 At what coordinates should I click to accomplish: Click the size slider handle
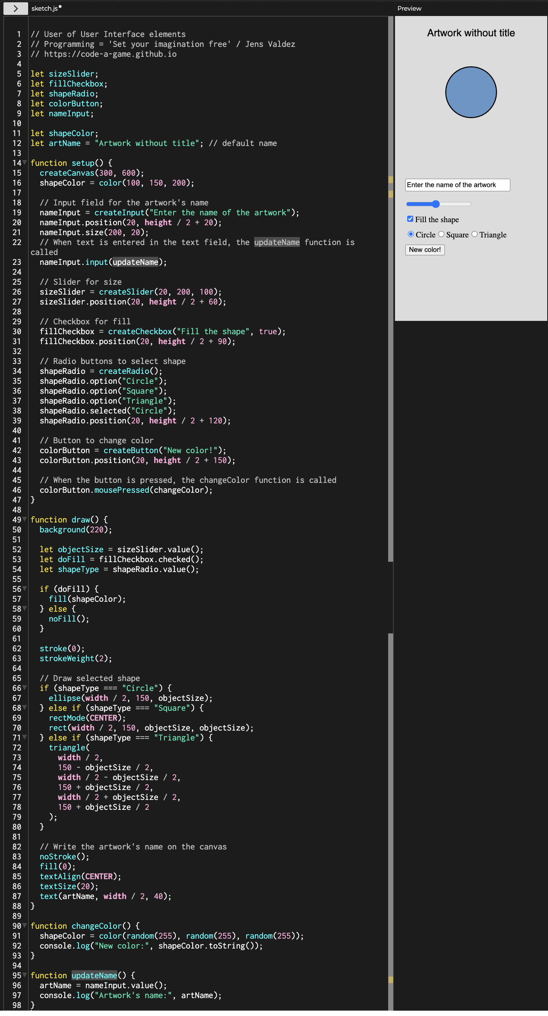pyautogui.click(x=435, y=204)
